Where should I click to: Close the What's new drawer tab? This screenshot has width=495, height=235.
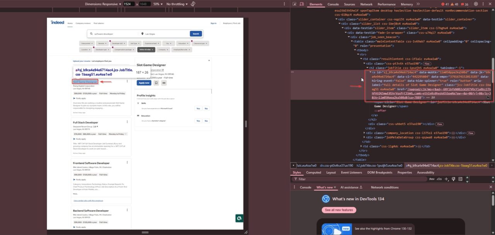click(x=335, y=187)
